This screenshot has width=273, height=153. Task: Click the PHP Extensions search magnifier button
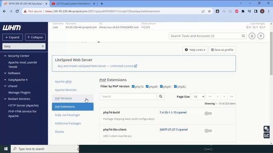pyautogui.click(x=160, y=96)
